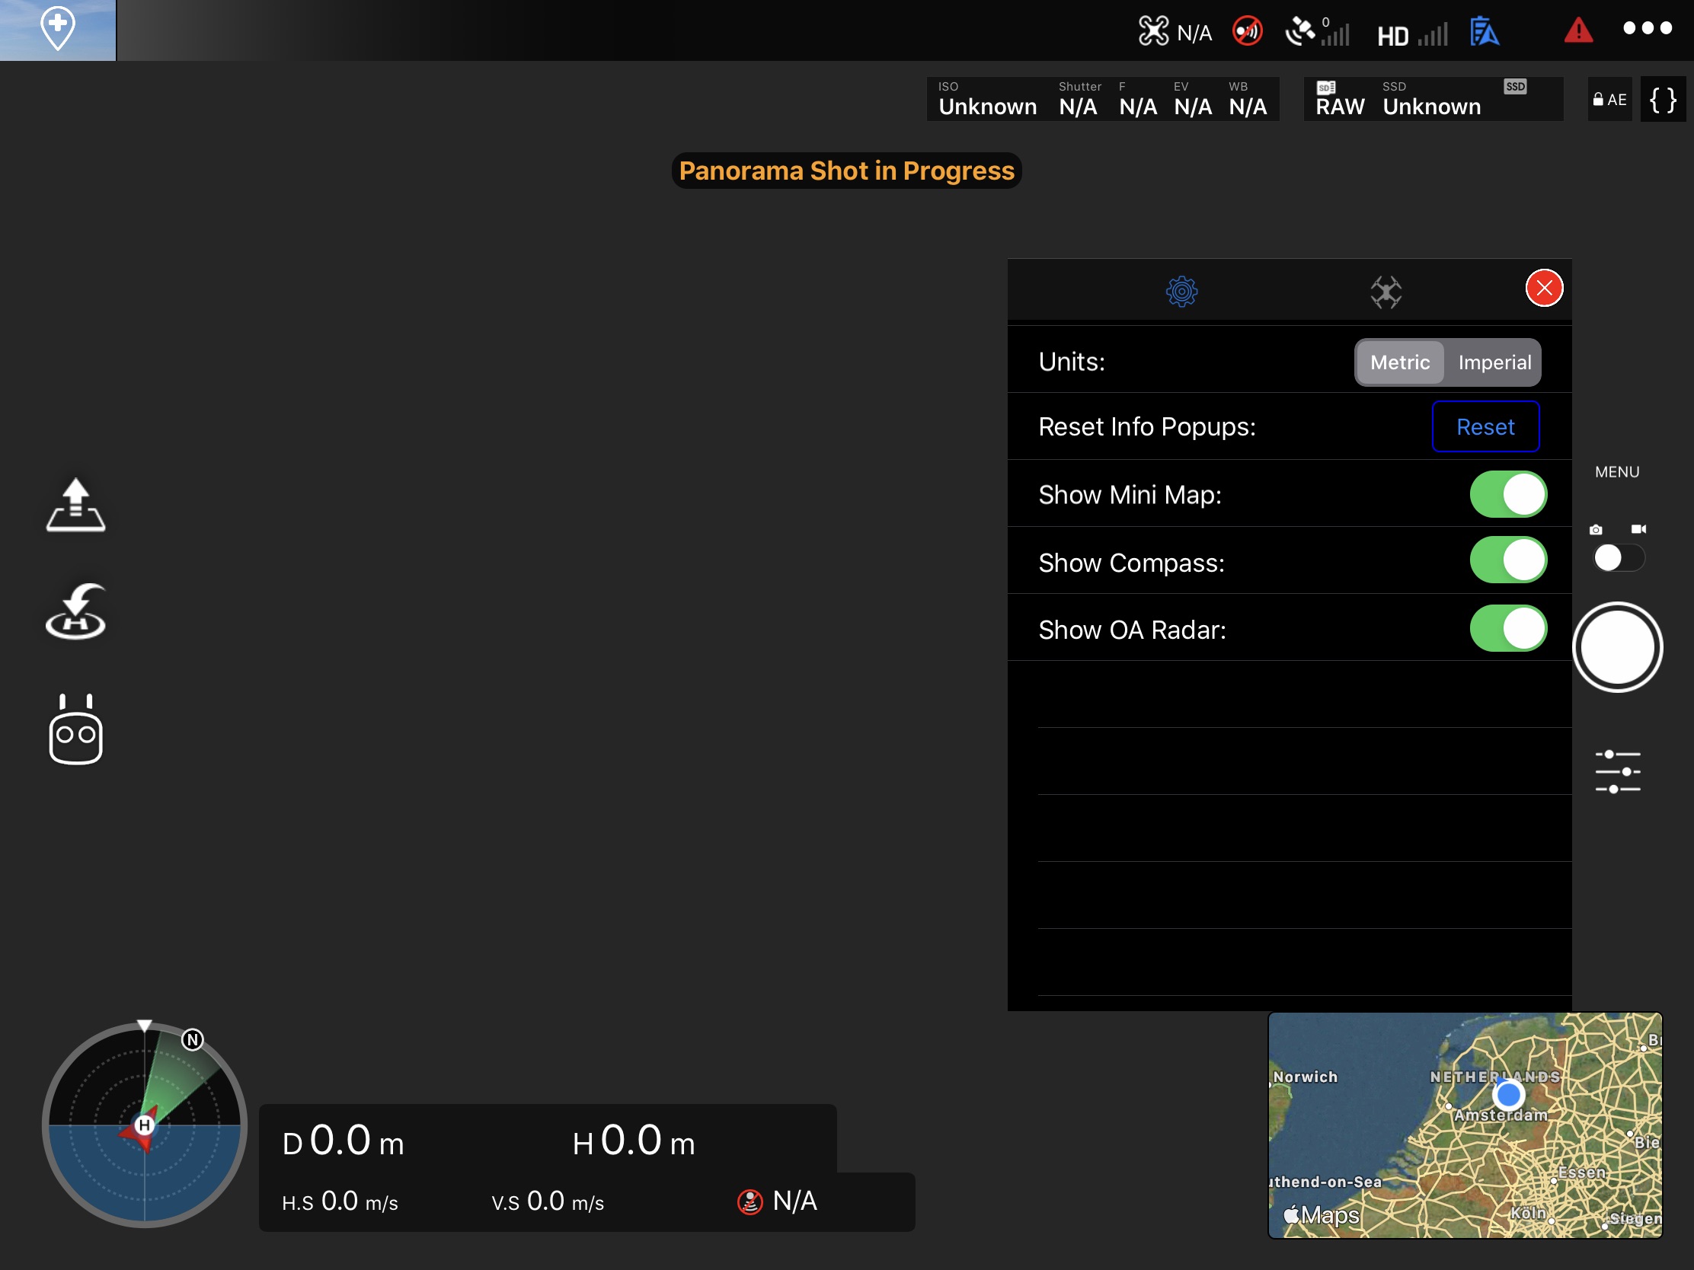Open the Apple Maps mini map
Screen dimensions: 1694x1270
(x=1464, y=1125)
